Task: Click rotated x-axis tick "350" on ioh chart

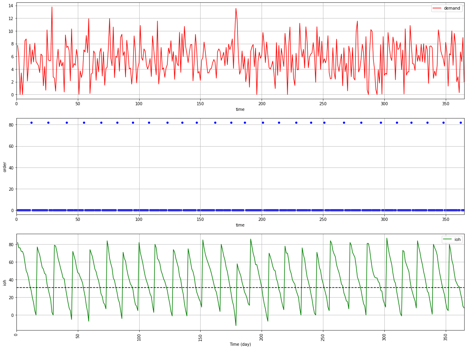Action: (x=446, y=337)
